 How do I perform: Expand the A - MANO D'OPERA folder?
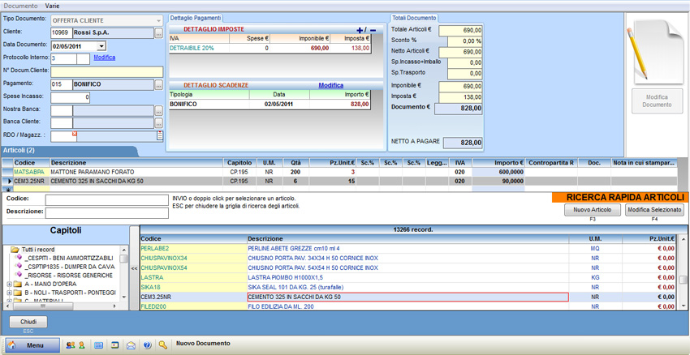(9, 284)
